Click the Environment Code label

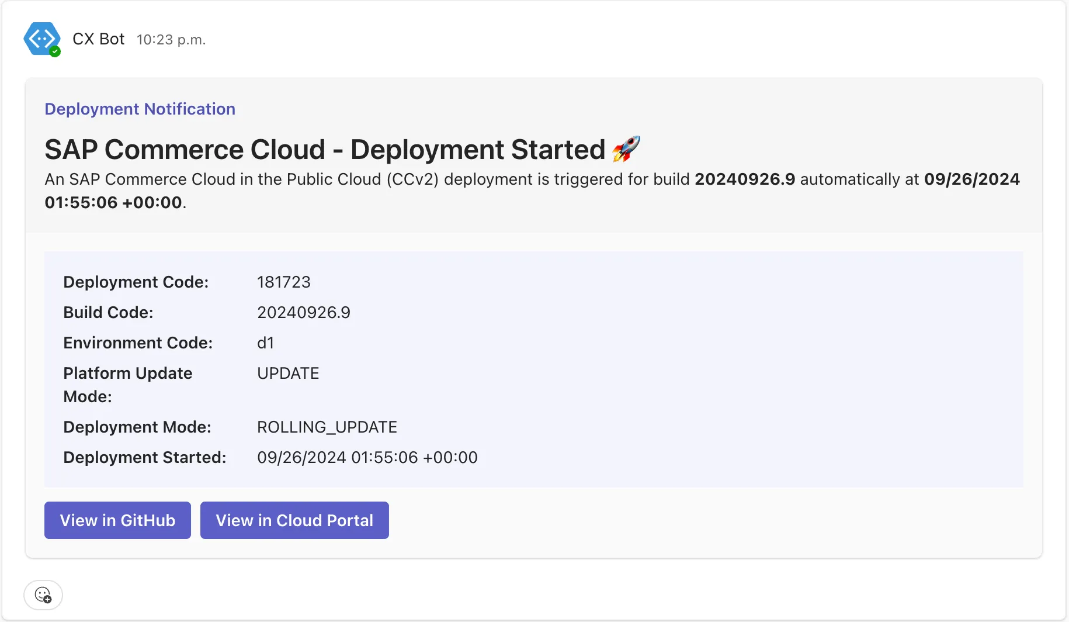pyautogui.click(x=138, y=343)
